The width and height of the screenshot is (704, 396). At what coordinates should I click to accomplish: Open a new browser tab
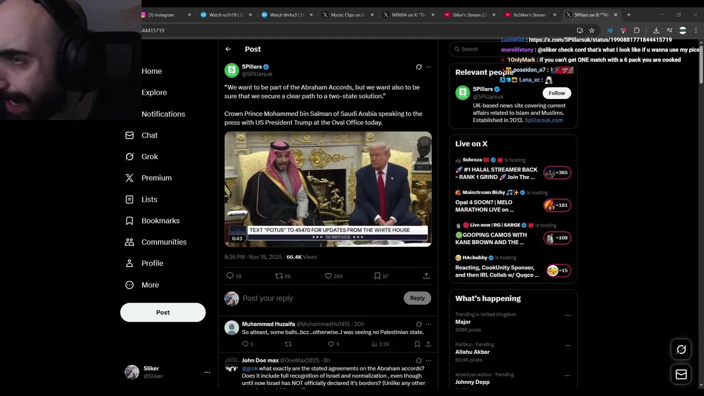(629, 15)
